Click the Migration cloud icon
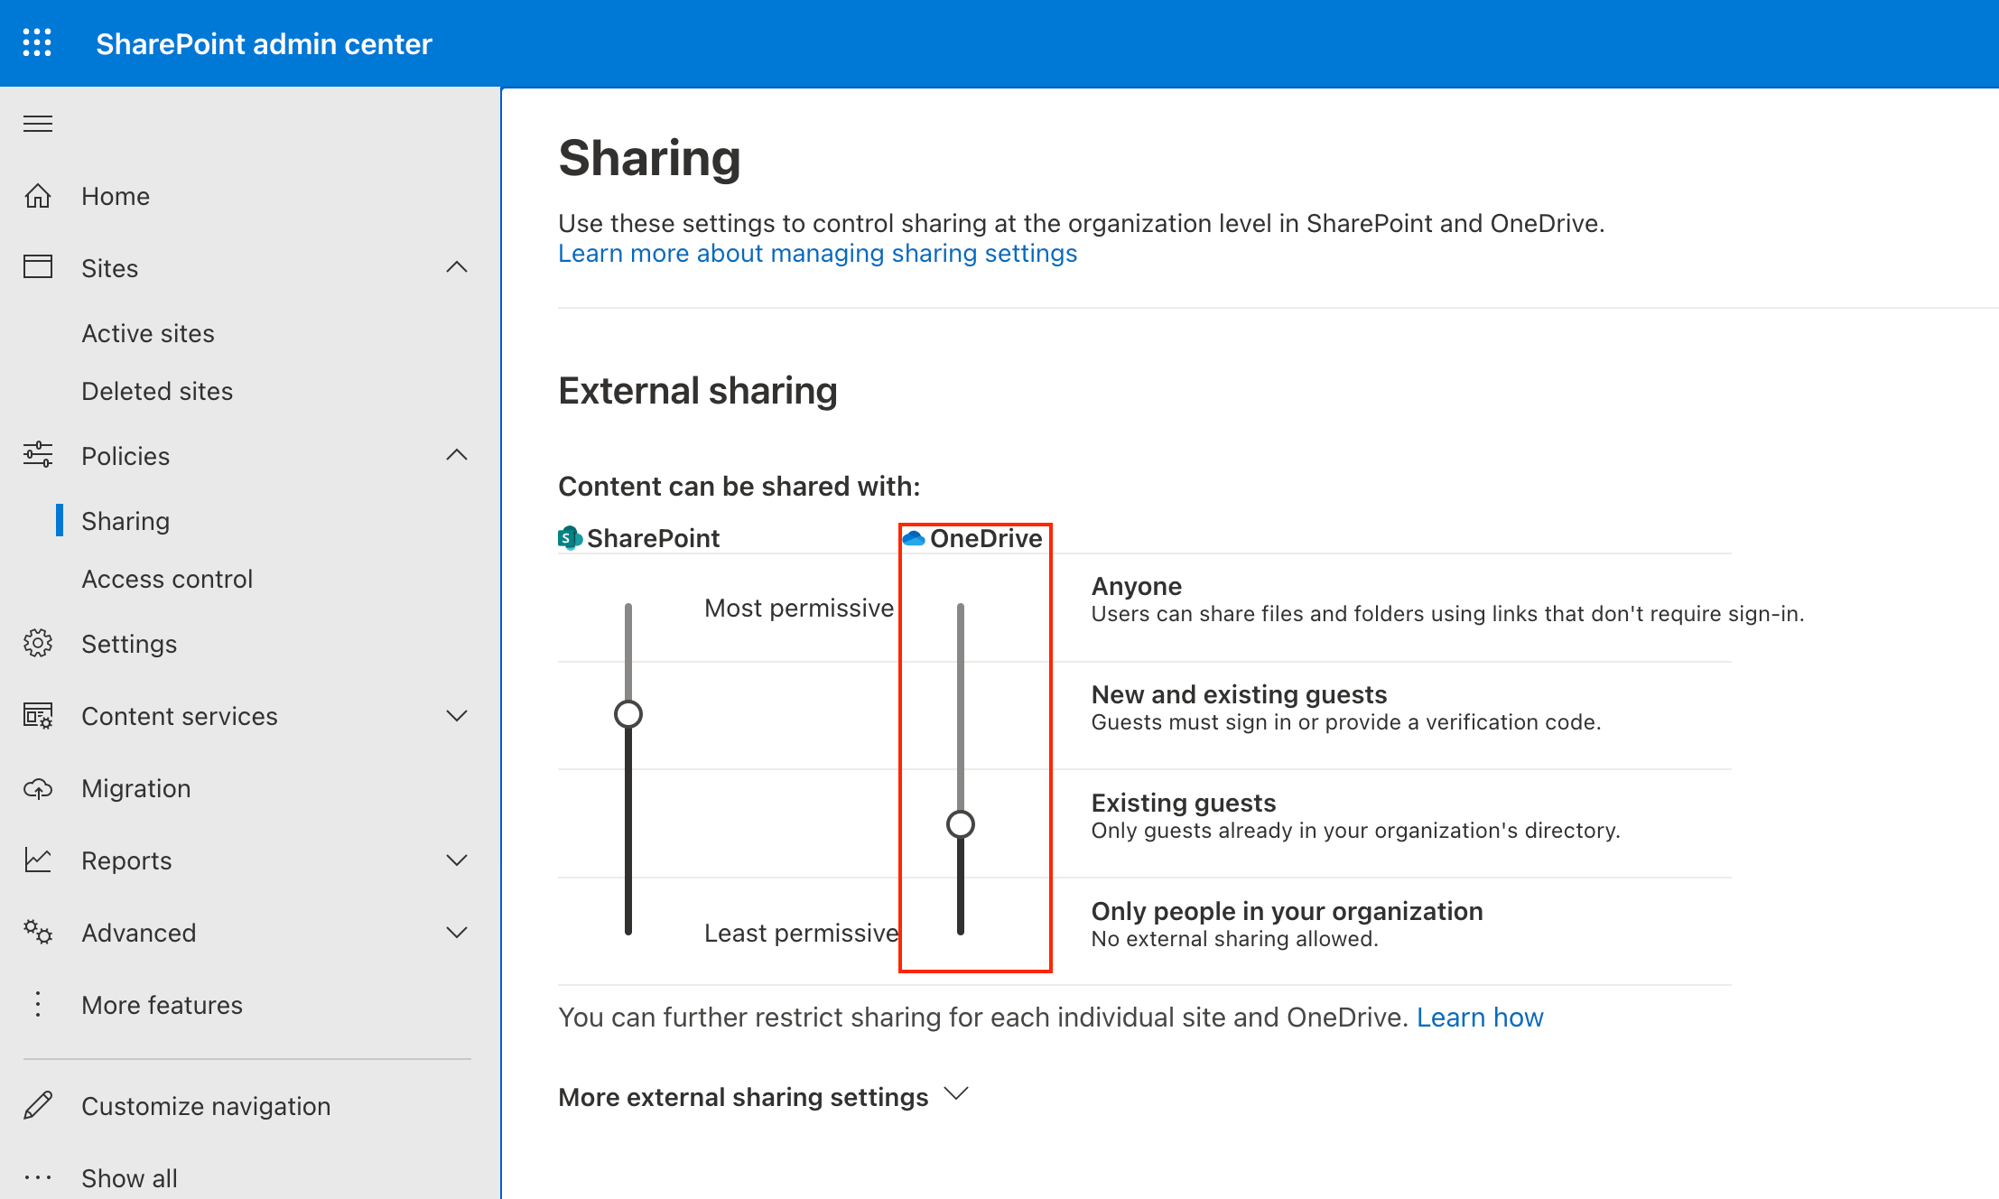 38,788
